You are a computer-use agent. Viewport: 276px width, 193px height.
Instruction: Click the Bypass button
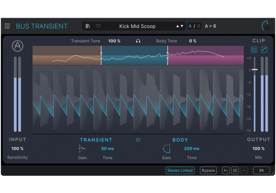click(208, 170)
